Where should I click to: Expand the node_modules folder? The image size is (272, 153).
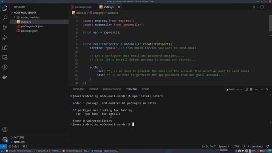[14, 17]
